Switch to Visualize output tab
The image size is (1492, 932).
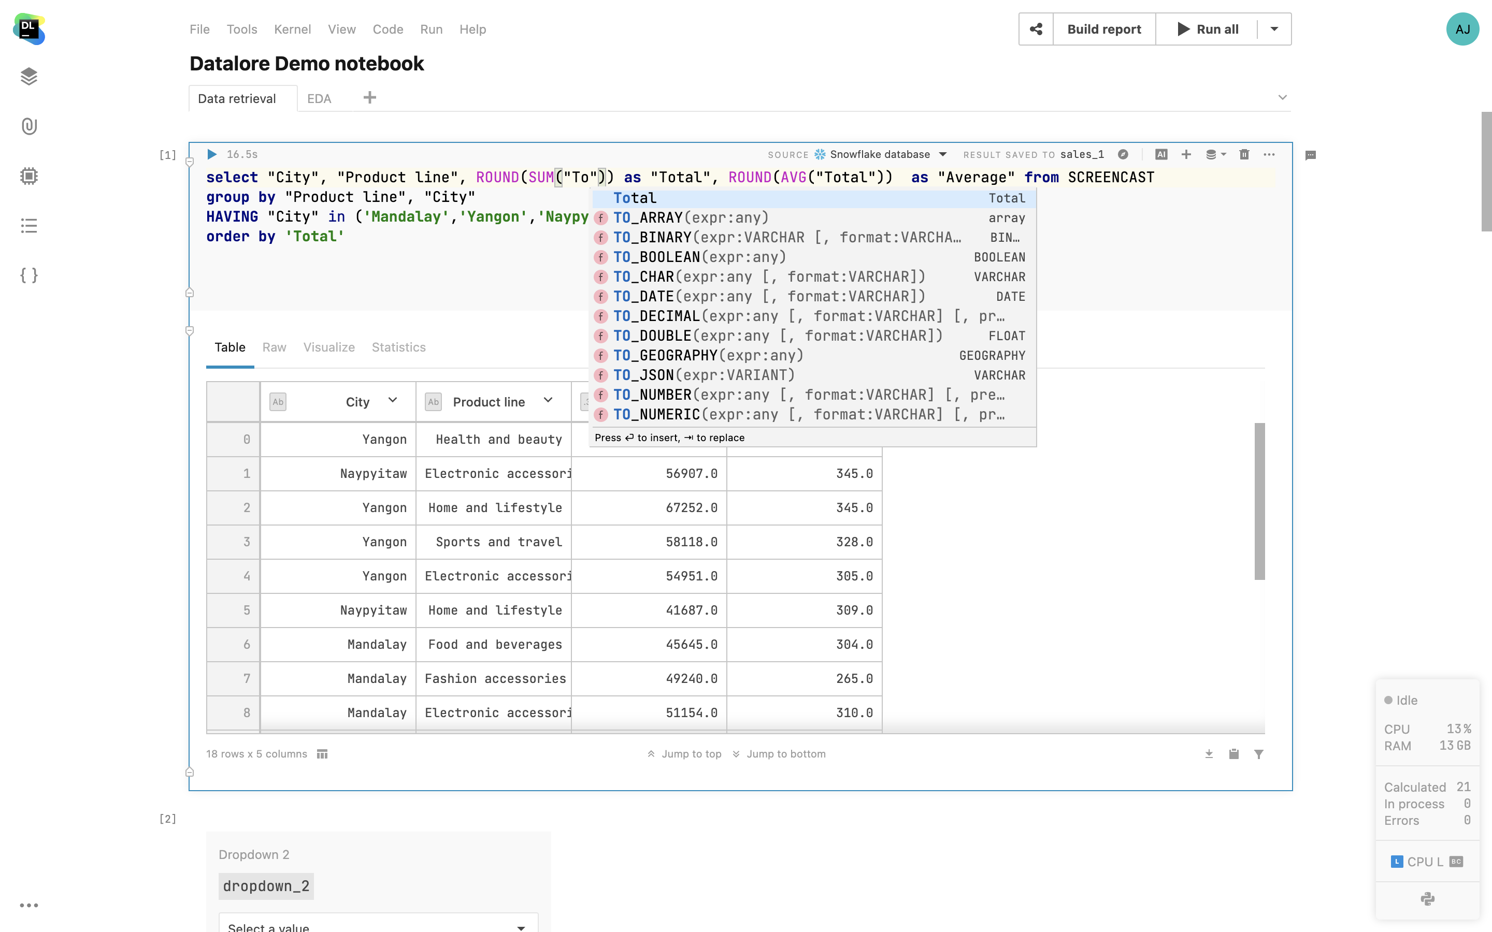coord(328,347)
